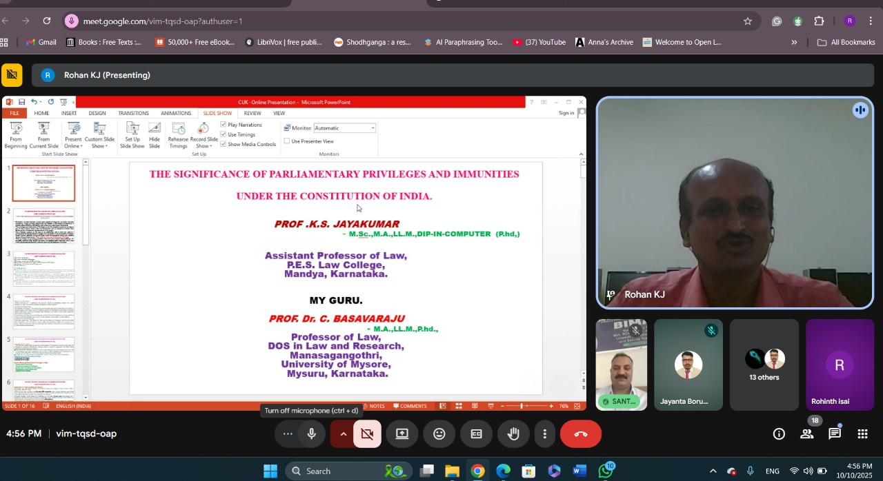This screenshot has height=481, width=883.
Task: Enable Play Narrations
Action: (224, 124)
